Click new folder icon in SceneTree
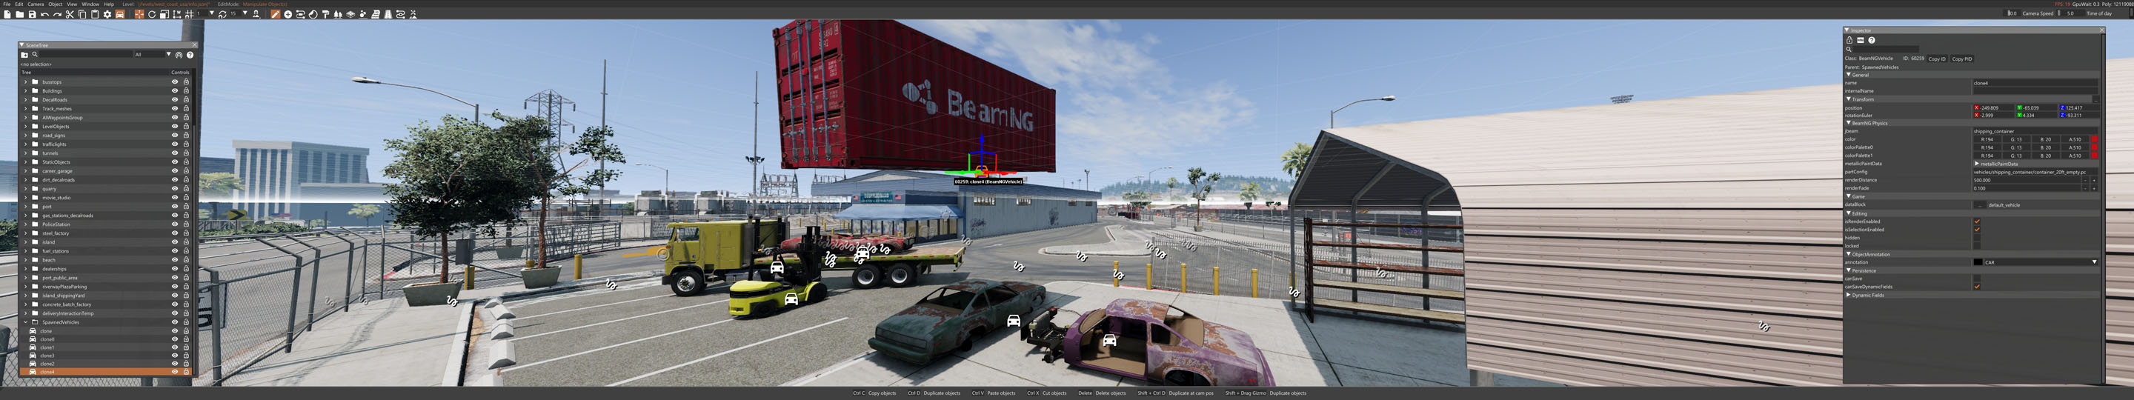The height and width of the screenshot is (400, 2134). point(25,56)
